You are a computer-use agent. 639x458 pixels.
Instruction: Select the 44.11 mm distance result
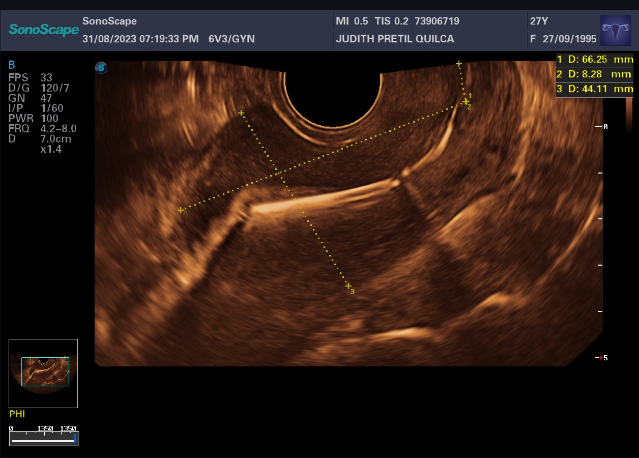coord(594,89)
